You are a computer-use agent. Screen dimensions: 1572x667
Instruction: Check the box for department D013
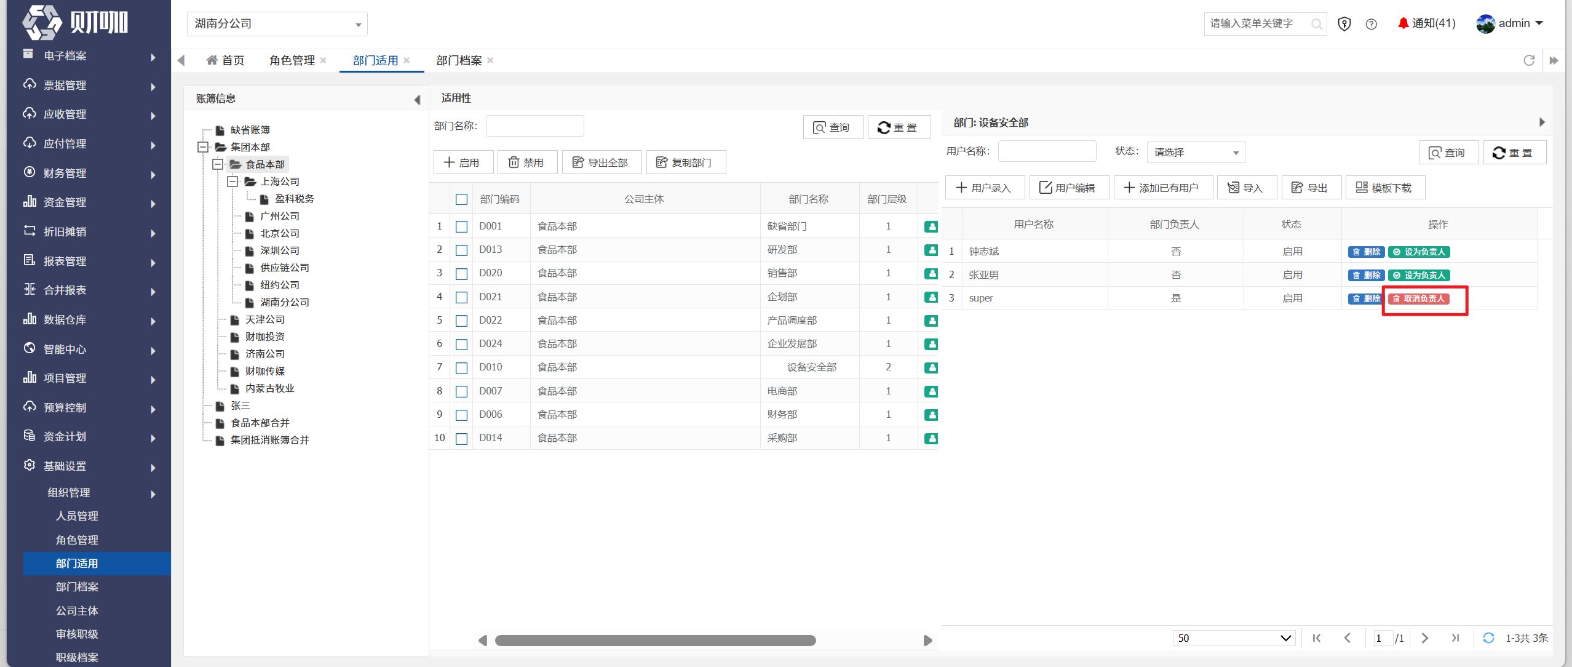(x=461, y=250)
